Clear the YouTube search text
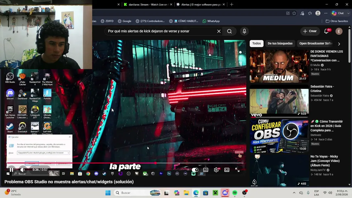 pos(219,31)
